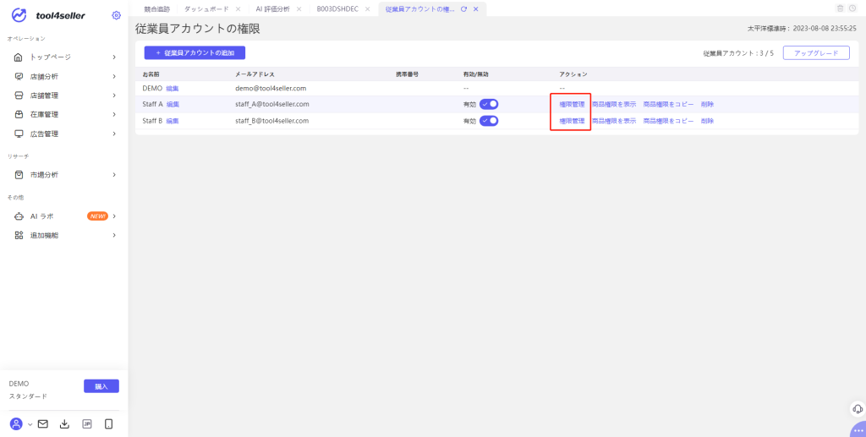The width and height of the screenshot is (866, 437).
Task: Click 編集 link for DEMO
Action: click(173, 88)
